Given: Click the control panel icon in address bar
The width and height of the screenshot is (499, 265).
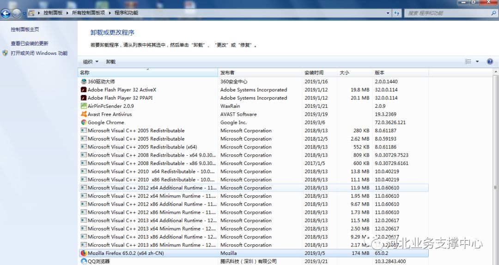Looking at the screenshot, I should tap(31, 13).
